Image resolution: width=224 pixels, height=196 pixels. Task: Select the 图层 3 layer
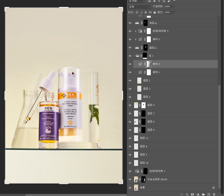(175, 89)
